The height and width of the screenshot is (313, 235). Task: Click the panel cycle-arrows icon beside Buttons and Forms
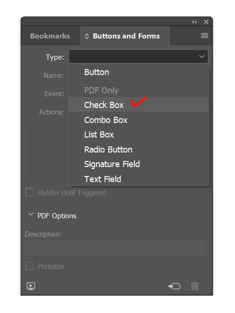[87, 36]
